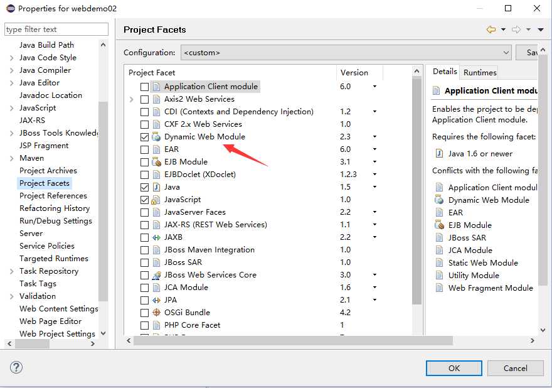Switch to the Runtimes tab

click(x=480, y=73)
